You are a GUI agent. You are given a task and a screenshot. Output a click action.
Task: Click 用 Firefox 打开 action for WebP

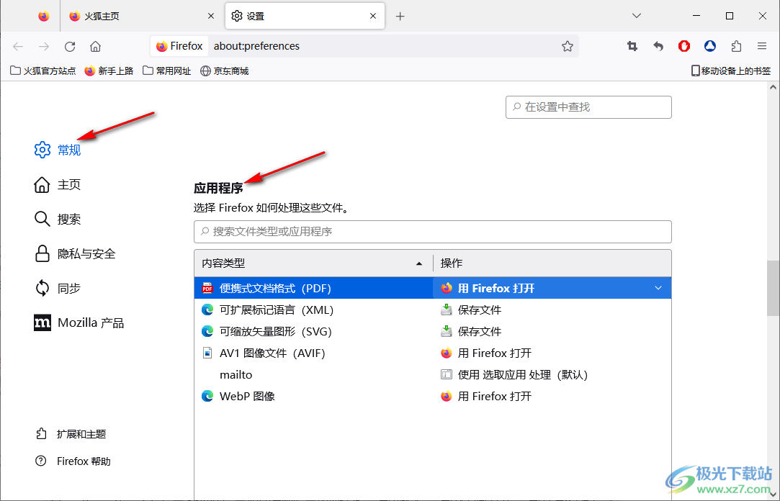(486, 396)
